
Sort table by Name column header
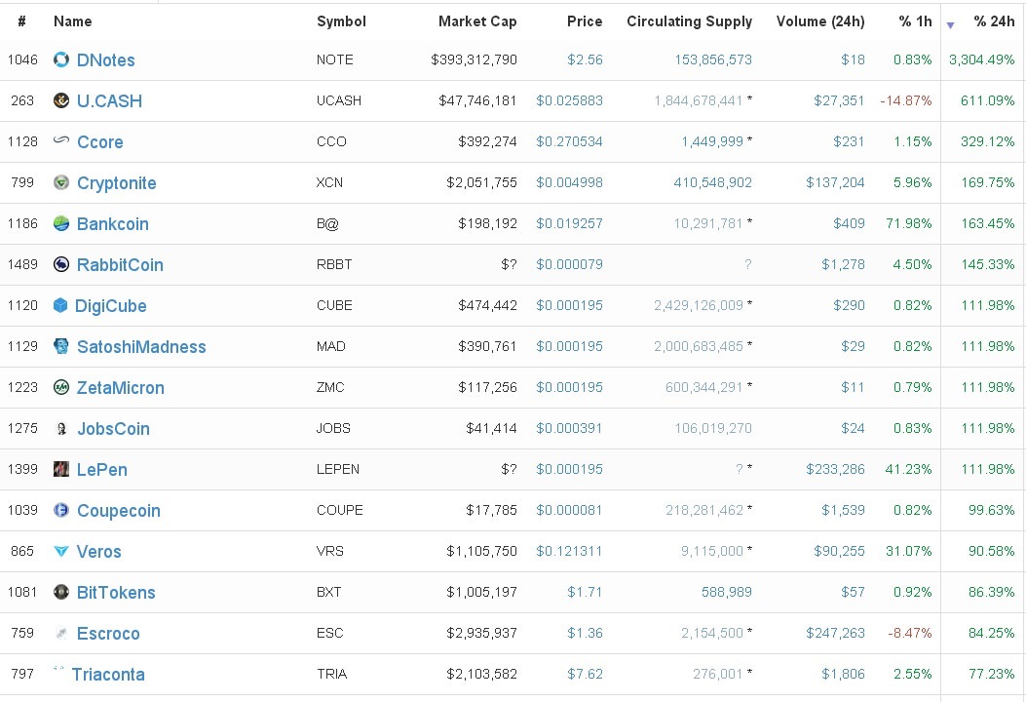point(73,20)
